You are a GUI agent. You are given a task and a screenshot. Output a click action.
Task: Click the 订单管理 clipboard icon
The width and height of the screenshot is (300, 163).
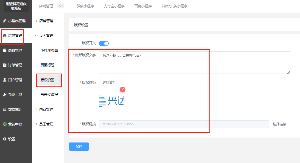(x=5, y=65)
